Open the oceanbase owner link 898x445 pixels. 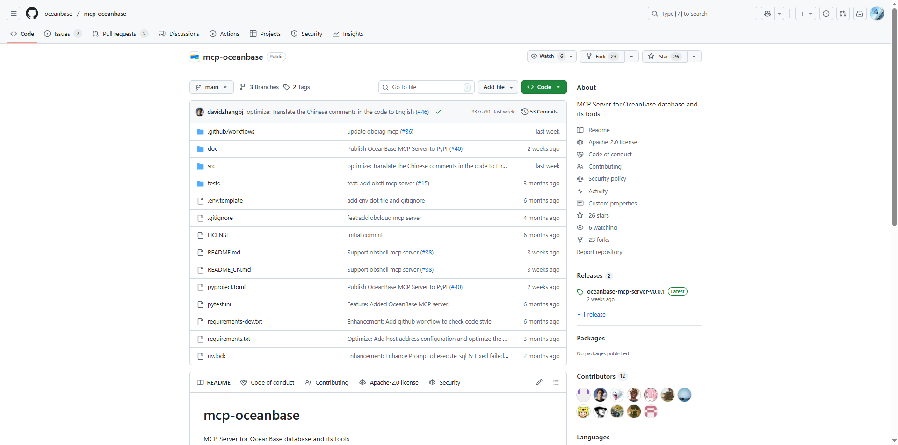click(x=58, y=14)
